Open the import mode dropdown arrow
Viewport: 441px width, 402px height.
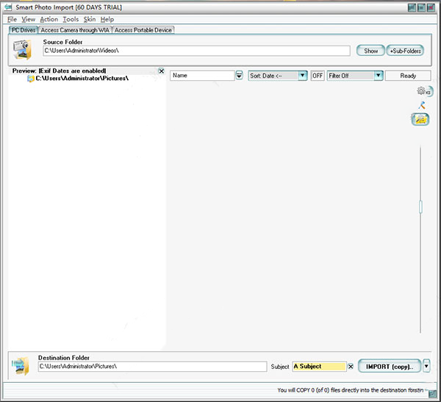[426, 366]
